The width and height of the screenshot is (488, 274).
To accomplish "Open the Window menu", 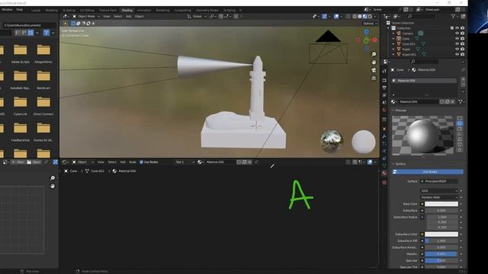I will (x=7, y=10).
